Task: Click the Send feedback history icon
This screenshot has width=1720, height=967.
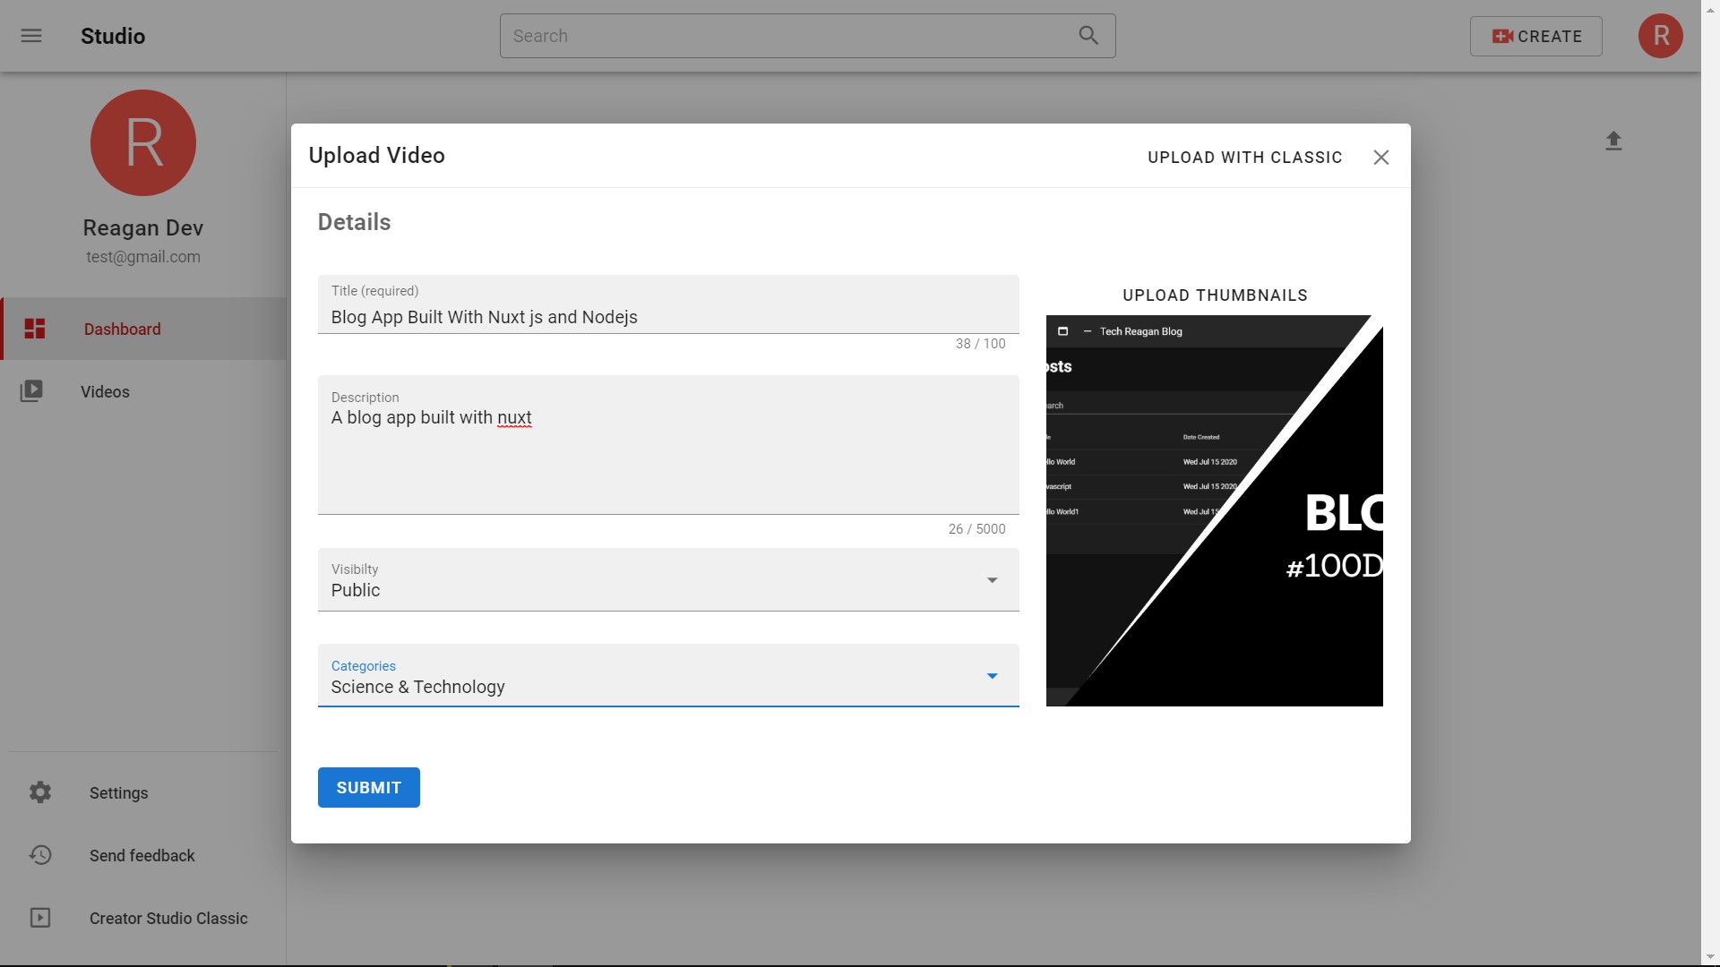Action: [40, 855]
